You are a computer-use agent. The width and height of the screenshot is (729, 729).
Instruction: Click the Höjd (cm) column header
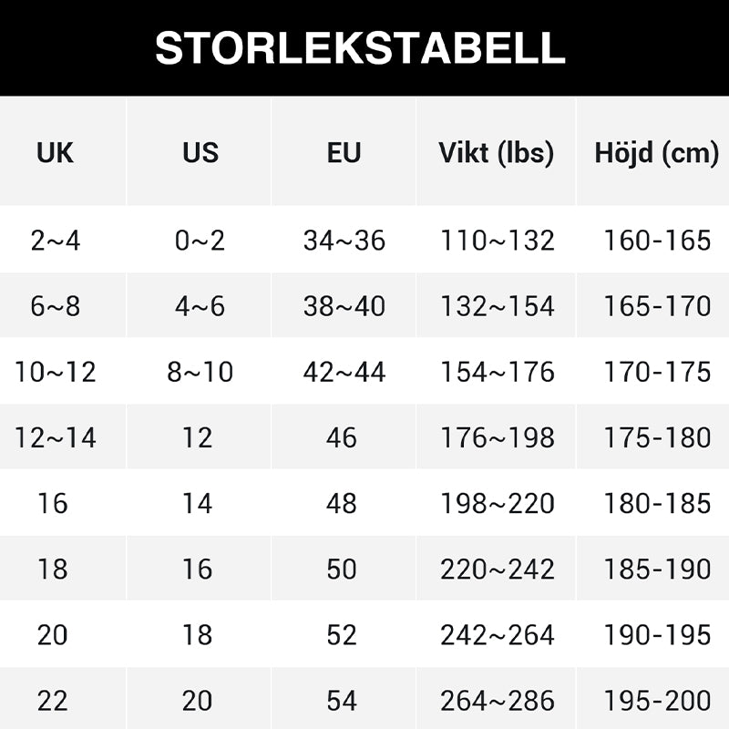pyautogui.click(x=656, y=153)
